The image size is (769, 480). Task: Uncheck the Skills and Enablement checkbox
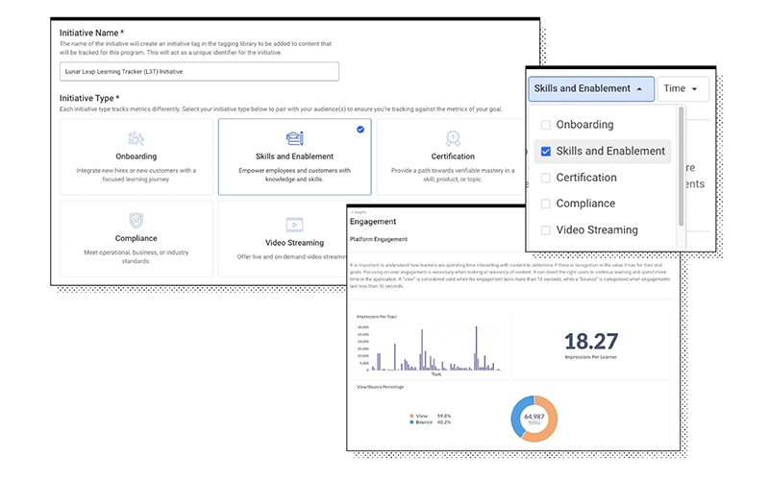(546, 151)
